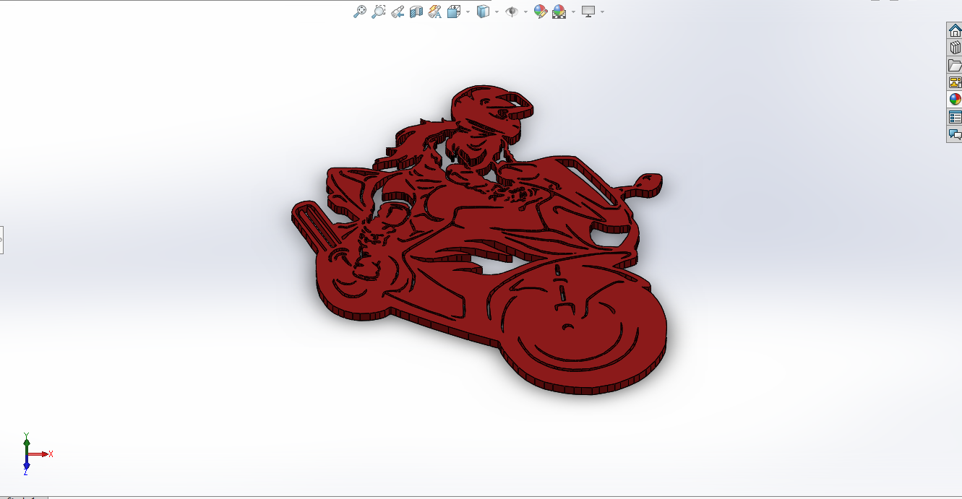This screenshot has height=499, width=962.
Task: Activate the Section View tool
Action: pyautogui.click(x=416, y=12)
